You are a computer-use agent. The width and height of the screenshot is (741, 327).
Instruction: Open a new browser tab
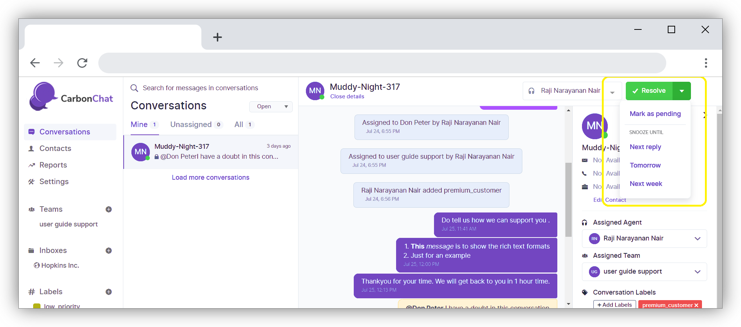(218, 37)
